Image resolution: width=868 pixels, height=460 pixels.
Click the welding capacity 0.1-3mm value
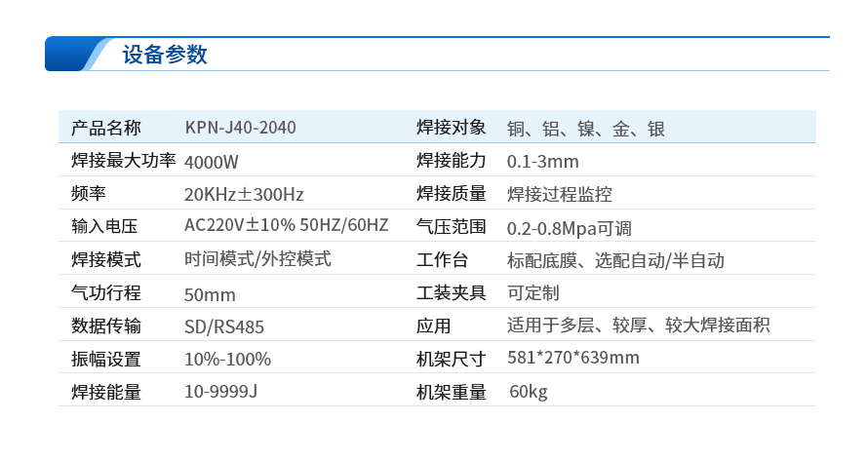click(543, 161)
